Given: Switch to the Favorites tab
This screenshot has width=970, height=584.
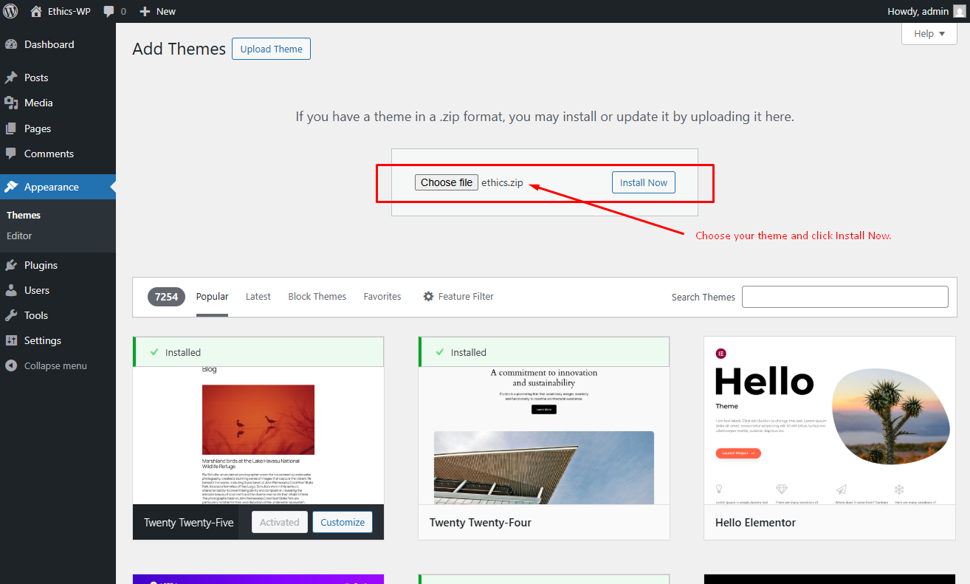Looking at the screenshot, I should (382, 296).
